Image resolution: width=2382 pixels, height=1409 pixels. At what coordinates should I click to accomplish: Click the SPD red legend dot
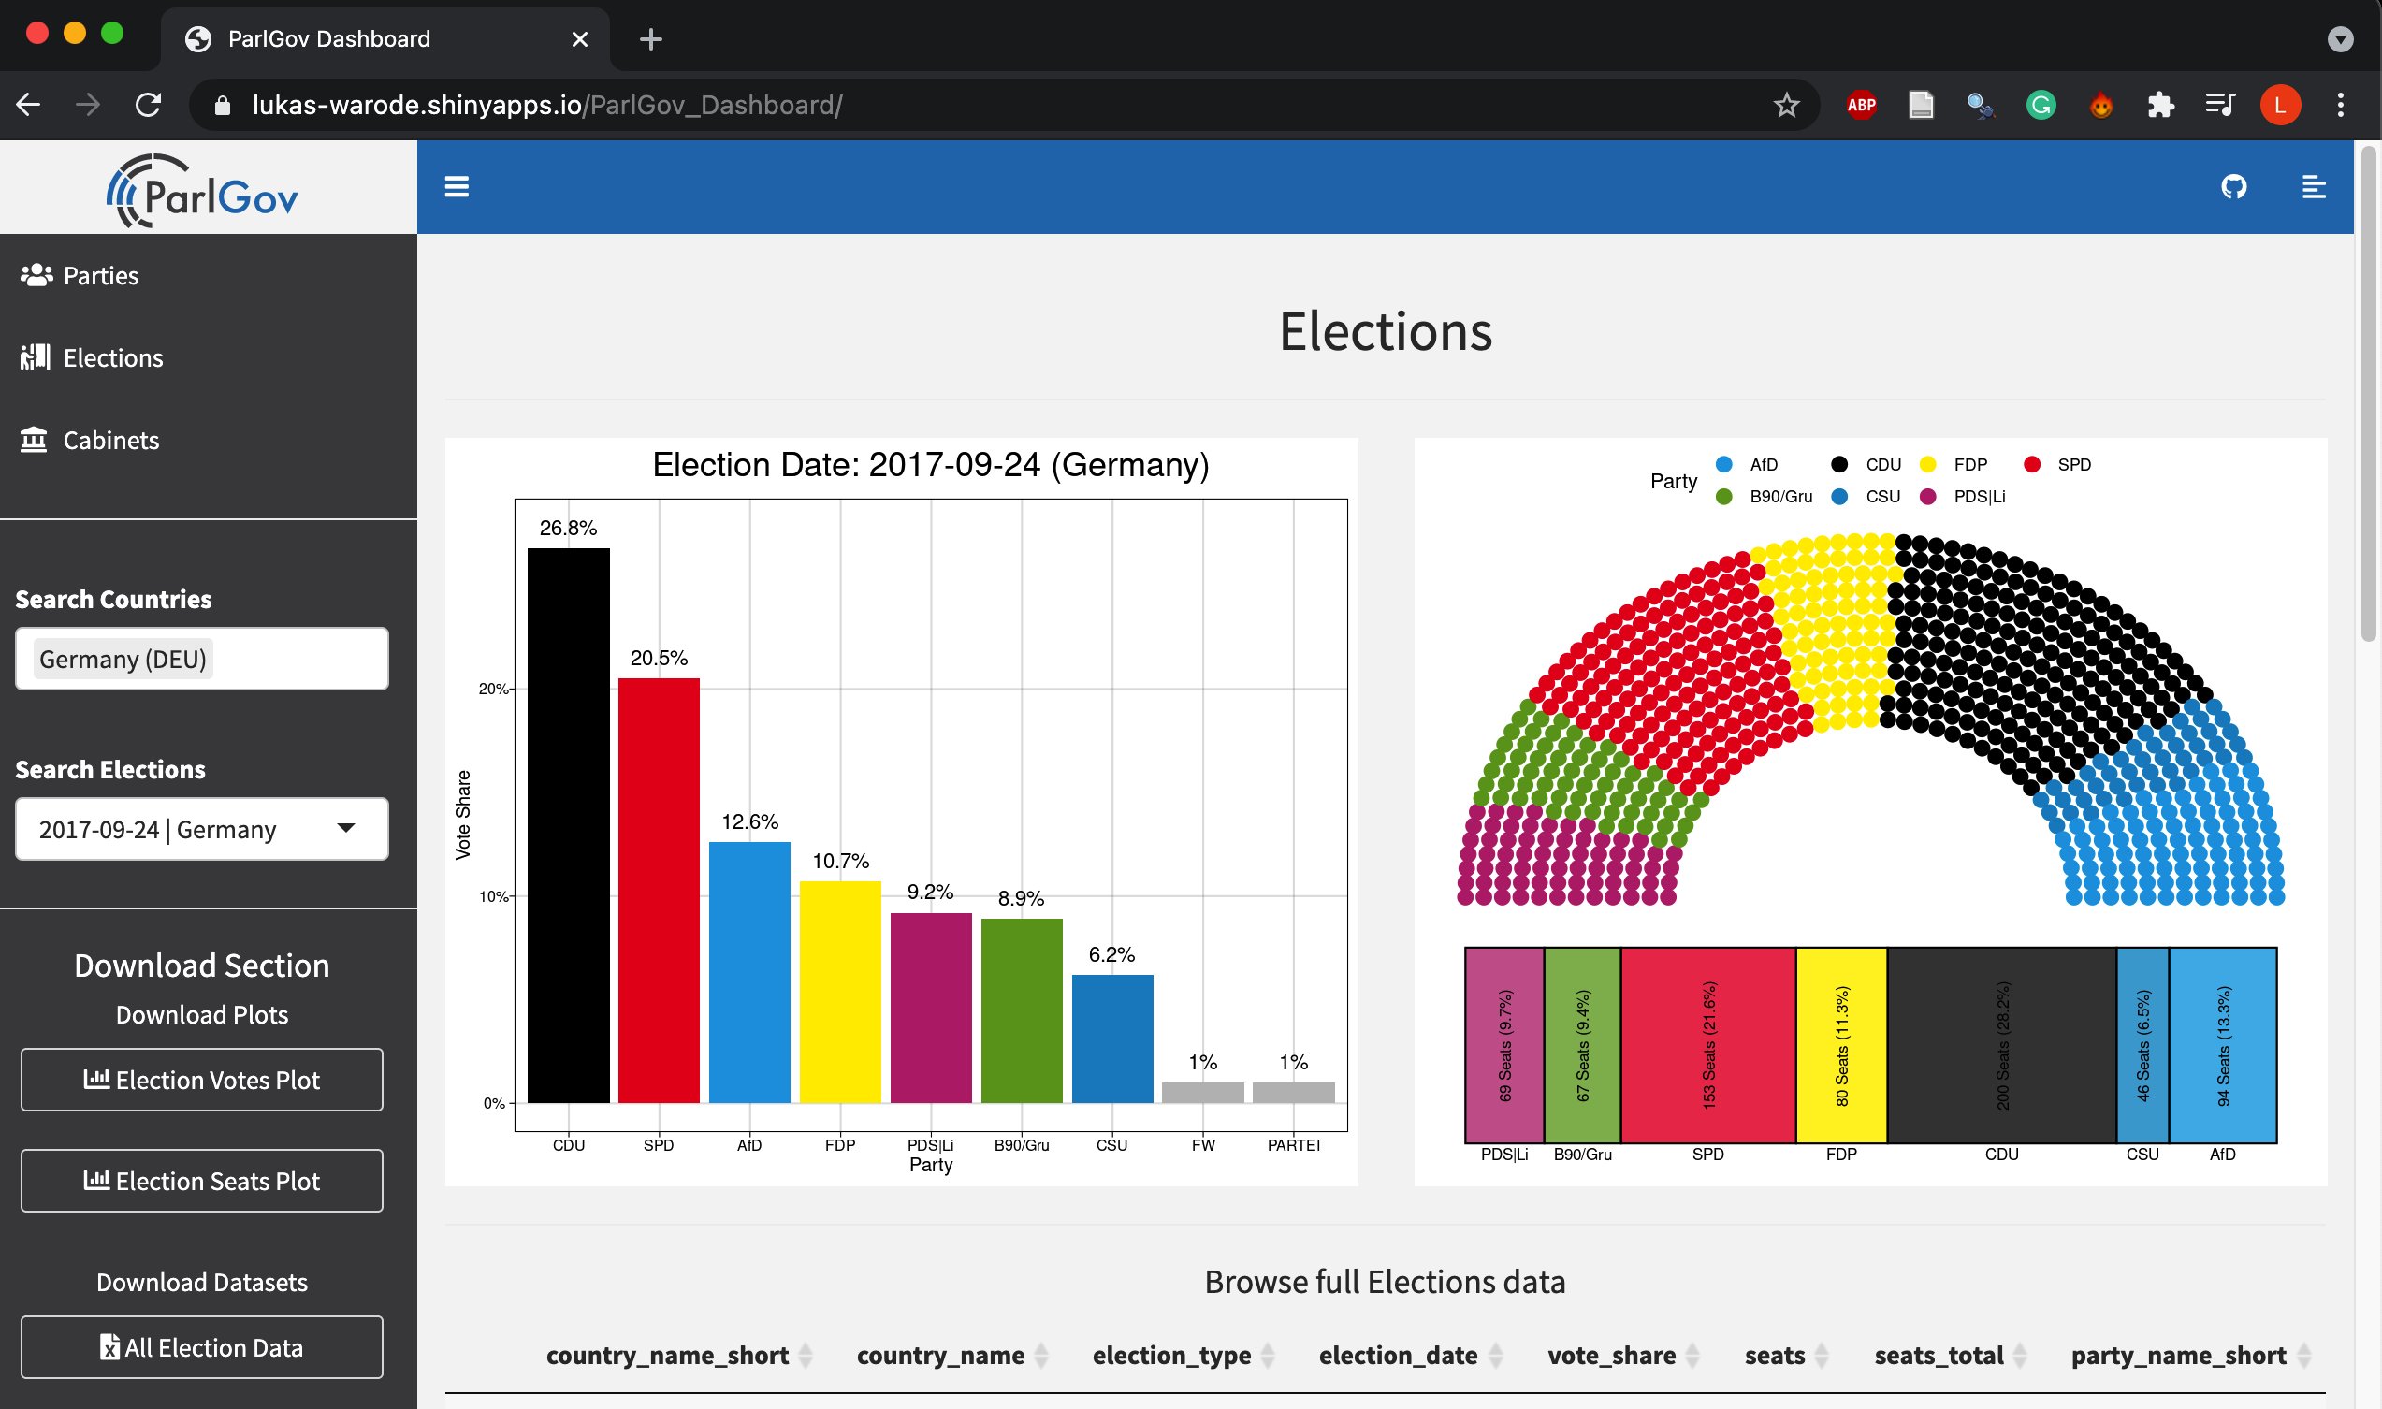(x=2032, y=464)
